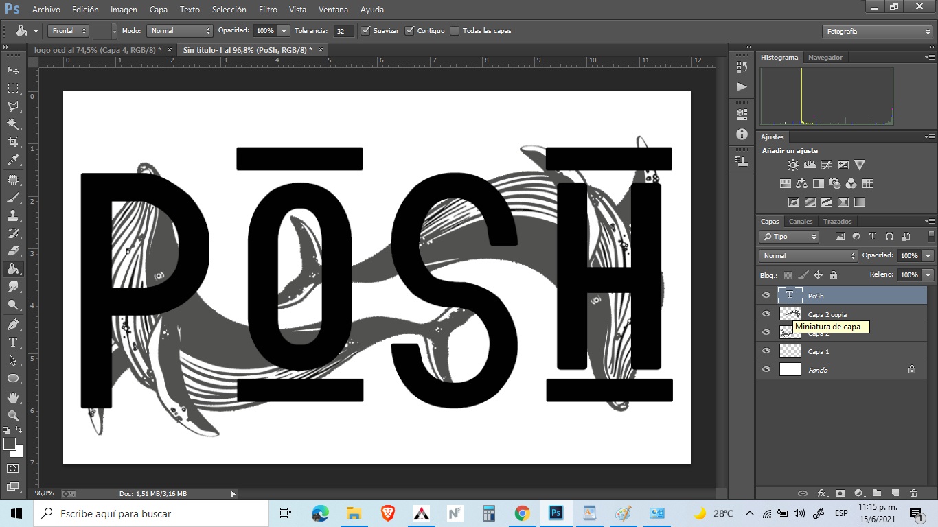The image size is (938, 527).
Task: Hide the Fondo layer
Action: pos(766,370)
